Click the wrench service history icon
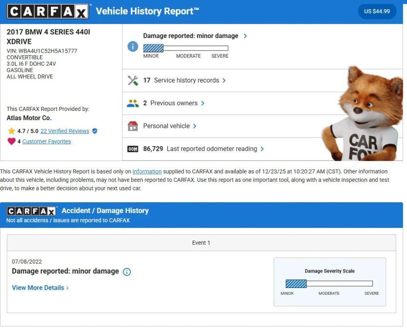This screenshot has height=334, width=407. [133, 80]
